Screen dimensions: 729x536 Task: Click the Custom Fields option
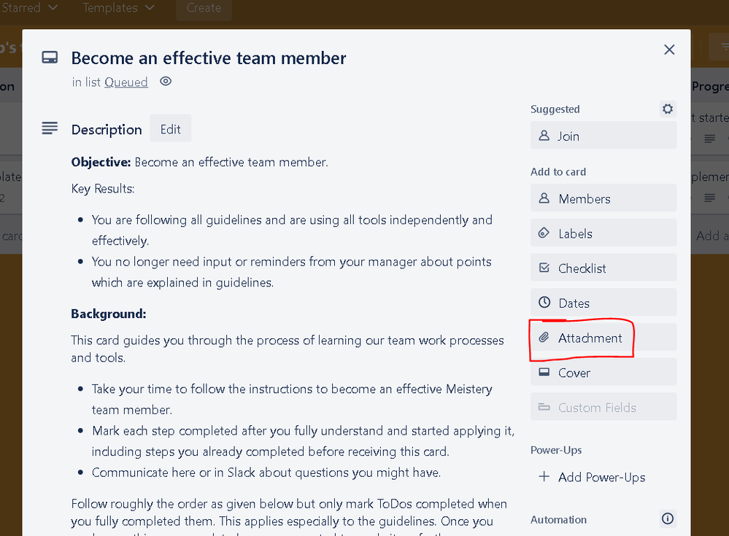coord(603,407)
